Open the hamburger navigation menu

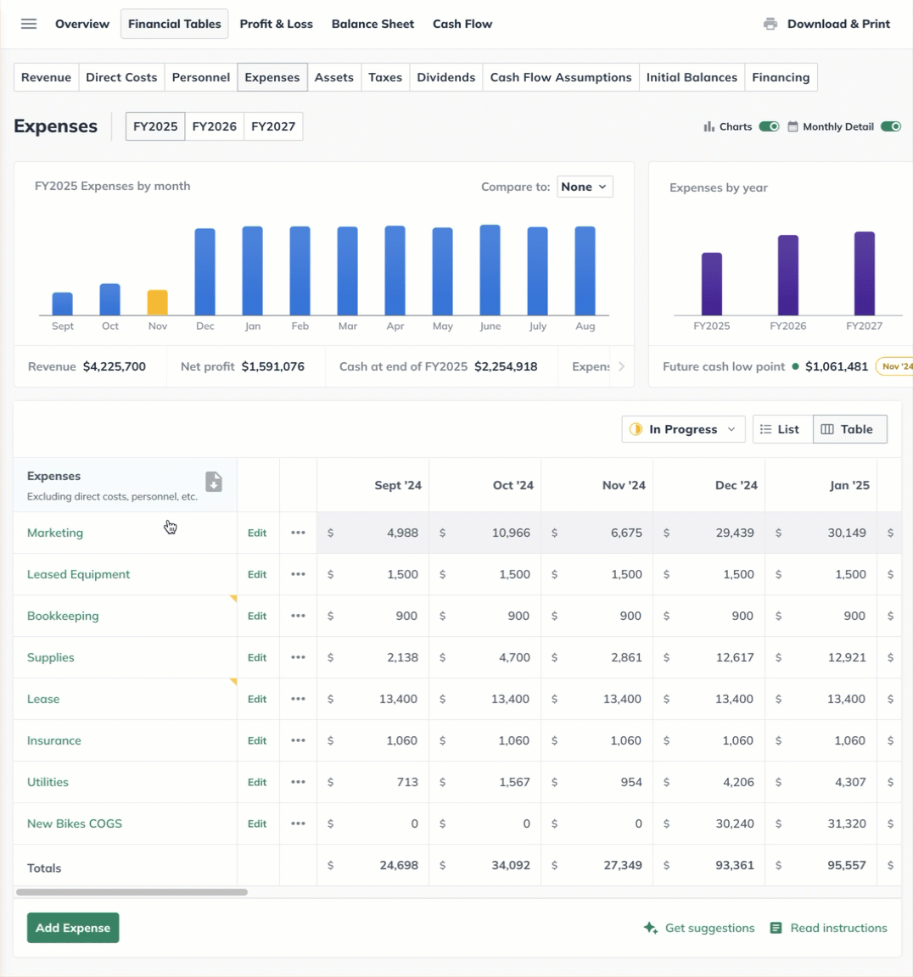pos(29,24)
